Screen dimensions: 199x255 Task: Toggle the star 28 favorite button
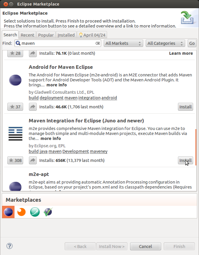click(x=15, y=53)
